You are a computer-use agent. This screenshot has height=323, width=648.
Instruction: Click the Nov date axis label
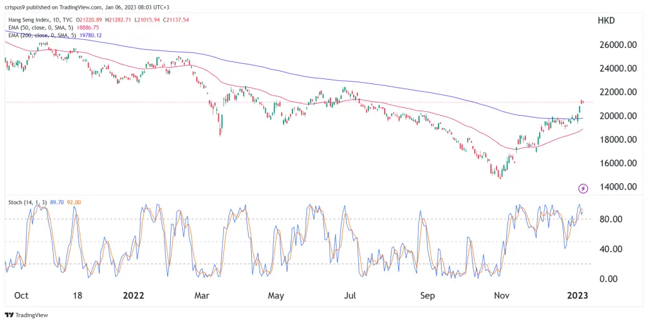point(503,296)
